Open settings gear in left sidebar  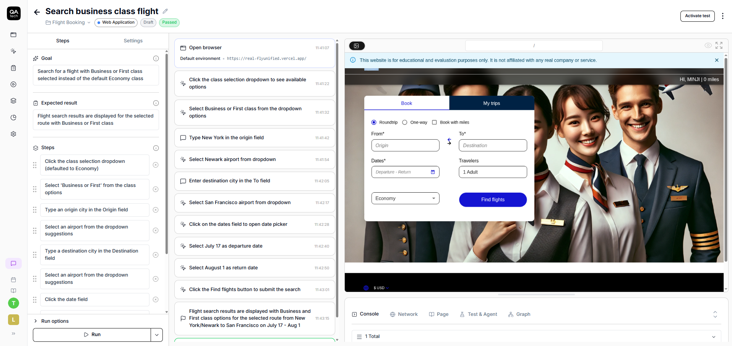13,134
